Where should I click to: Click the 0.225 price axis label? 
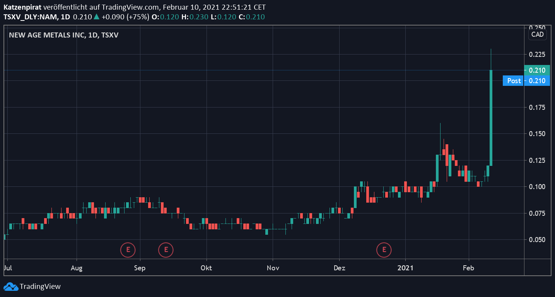pos(537,55)
